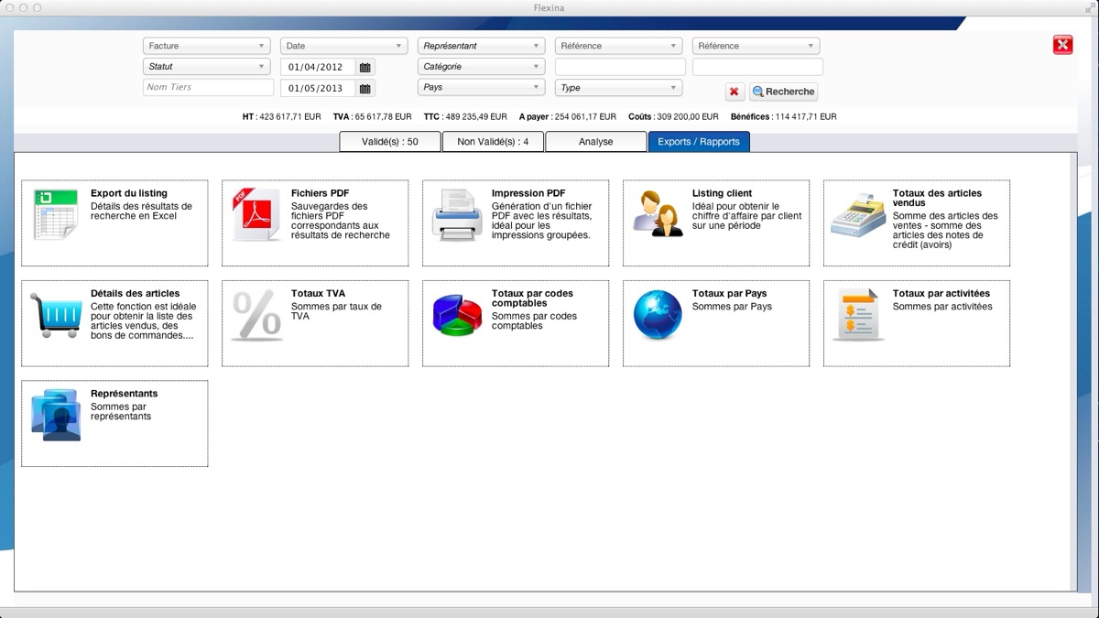Click the Totaux des articles vendus title
The image size is (1099, 618).
pyautogui.click(x=937, y=198)
